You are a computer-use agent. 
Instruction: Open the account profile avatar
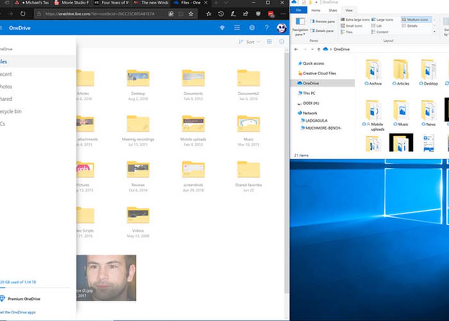coord(281,28)
